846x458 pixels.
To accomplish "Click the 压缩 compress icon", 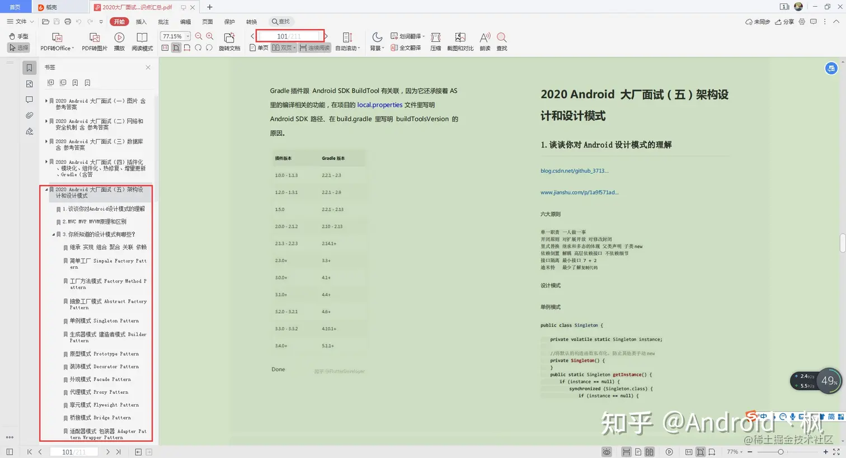I will pos(436,42).
